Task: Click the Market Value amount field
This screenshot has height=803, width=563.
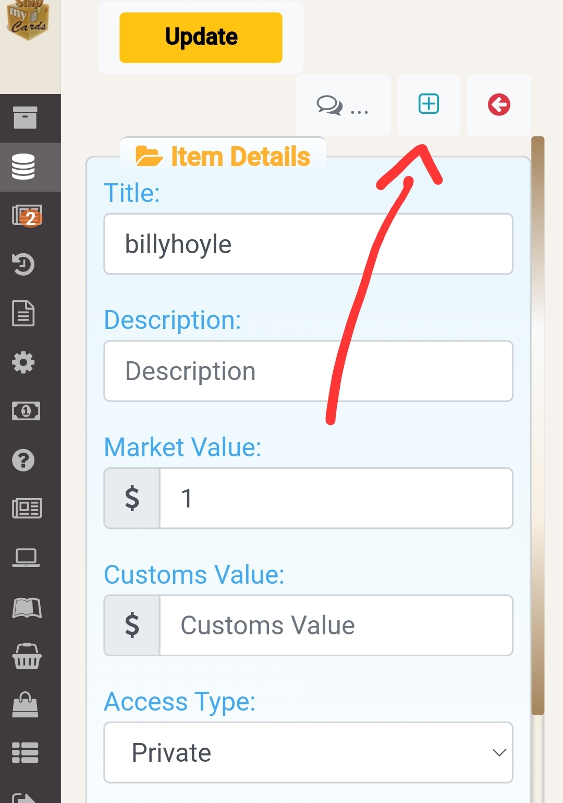Action: (336, 498)
